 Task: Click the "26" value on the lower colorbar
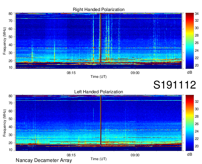(197, 124)
